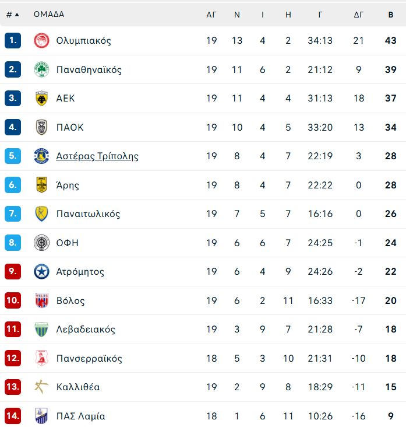
Task: Click the Άρης yellow crest
Action: pyautogui.click(x=41, y=185)
